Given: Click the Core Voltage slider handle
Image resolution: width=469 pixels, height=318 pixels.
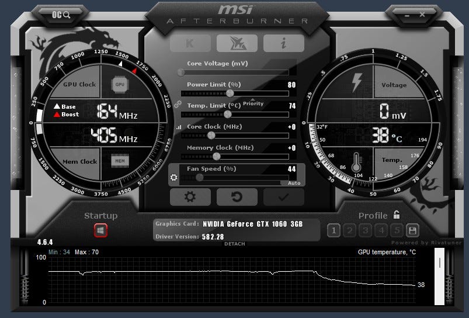Looking at the screenshot, I should [181, 72].
